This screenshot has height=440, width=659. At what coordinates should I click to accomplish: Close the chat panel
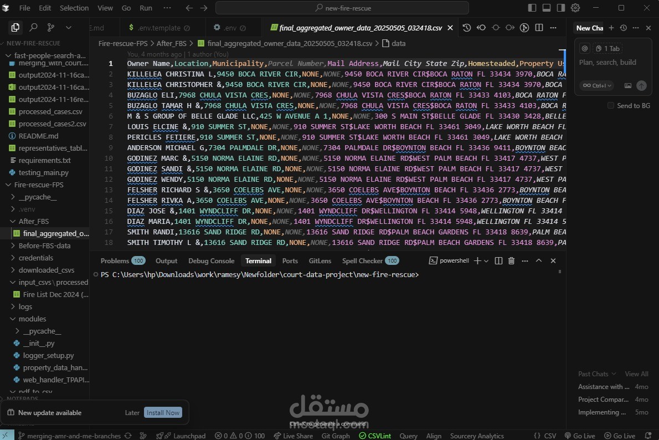(648, 28)
